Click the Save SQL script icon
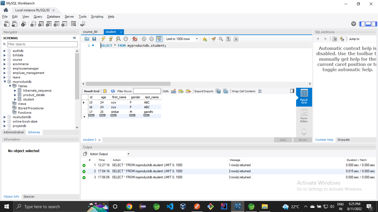 [x=94, y=39]
